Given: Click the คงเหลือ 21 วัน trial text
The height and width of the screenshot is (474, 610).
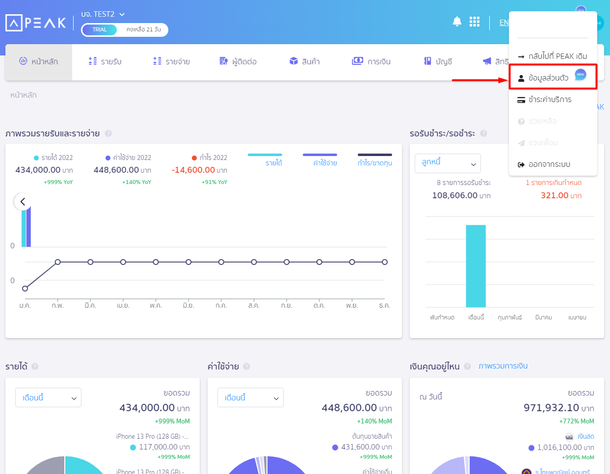Looking at the screenshot, I should pos(144,30).
